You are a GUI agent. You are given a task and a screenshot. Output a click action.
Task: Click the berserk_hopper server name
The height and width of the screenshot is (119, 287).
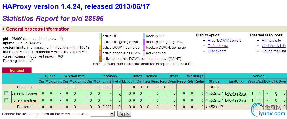point(24,93)
